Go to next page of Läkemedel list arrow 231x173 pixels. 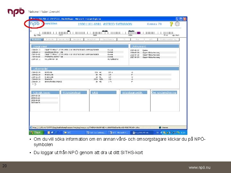(x=35, y=84)
